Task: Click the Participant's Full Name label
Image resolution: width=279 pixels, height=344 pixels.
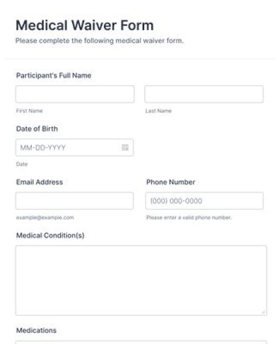Action: click(53, 76)
